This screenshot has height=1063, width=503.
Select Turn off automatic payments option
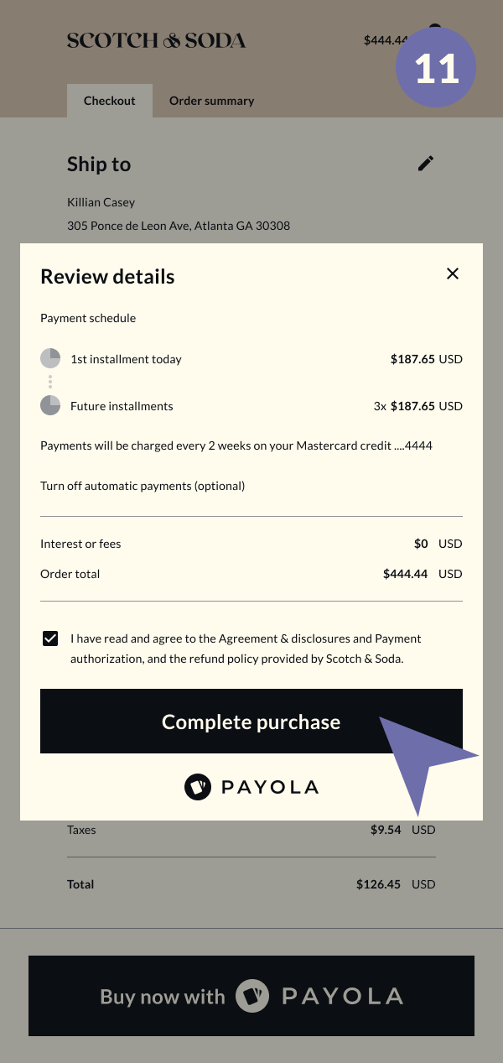pos(143,486)
